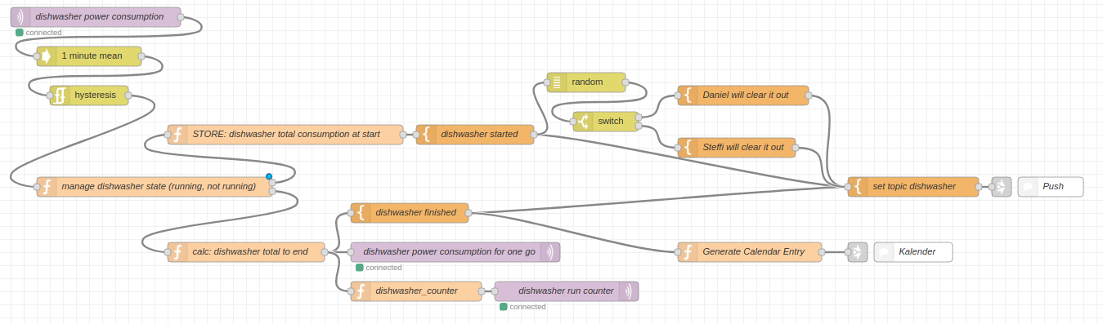Click the link-in icon before Push
This screenshot has height=324, width=1103.
[1001, 187]
